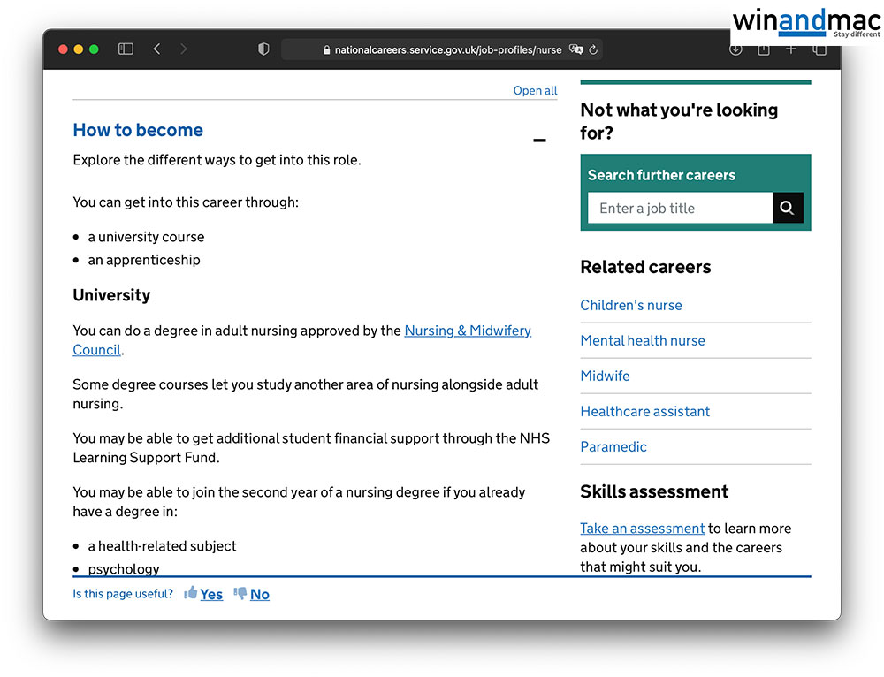Type in the Enter a job title field
Viewport: 884px width, 677px height.
pos(679,208)
